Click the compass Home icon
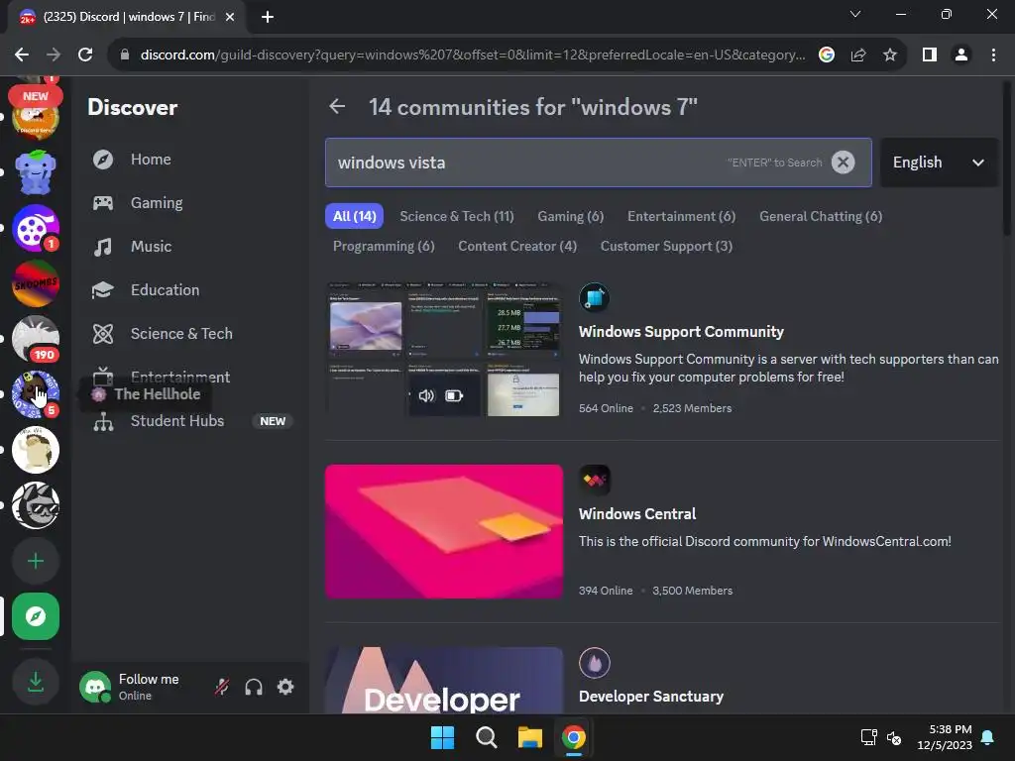The image size is (1015, 761). point(103,160)
